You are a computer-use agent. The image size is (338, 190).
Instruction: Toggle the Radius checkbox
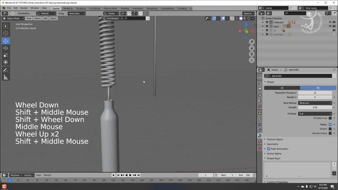click(x=330, y=125)
